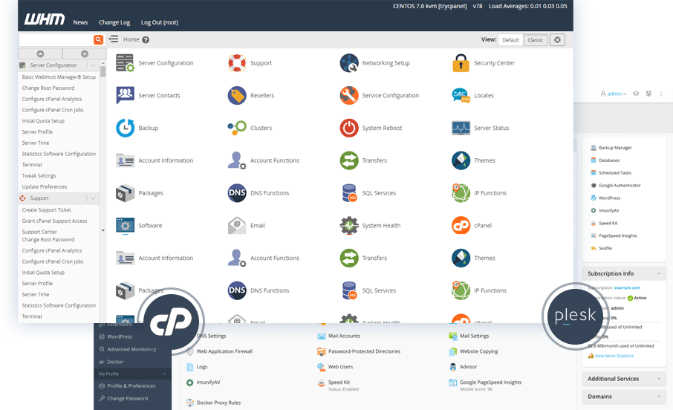Screen dimensions: 673x410
Task: Open Backup clock icon
Action: point(125,128)
